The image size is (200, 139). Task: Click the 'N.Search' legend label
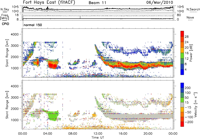[x=193, y=9]
